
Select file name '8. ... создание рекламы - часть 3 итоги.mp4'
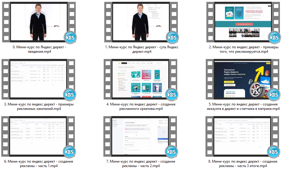pyautogui.click(x=243, y=163)
